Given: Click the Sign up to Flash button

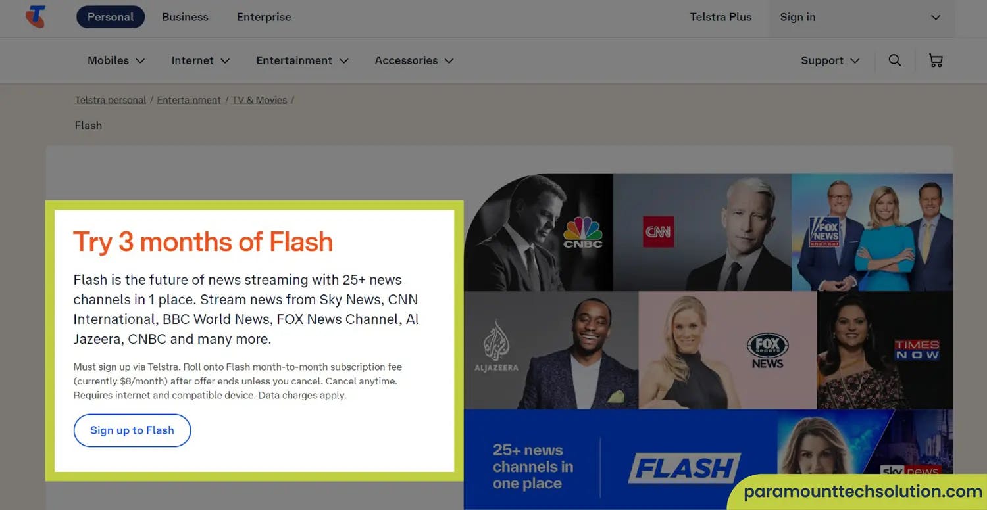Looking at the screenshot, I should pos(132,430).
